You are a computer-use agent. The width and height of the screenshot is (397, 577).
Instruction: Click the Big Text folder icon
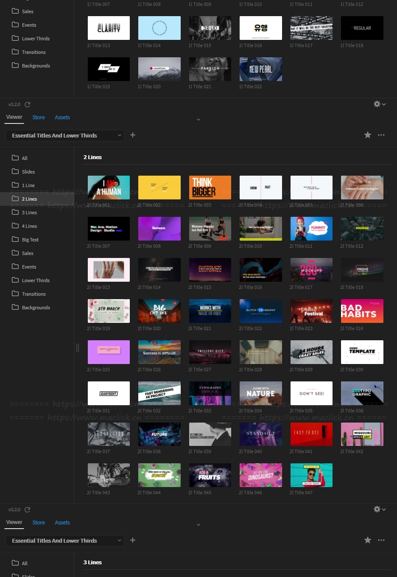coord(15,239)
